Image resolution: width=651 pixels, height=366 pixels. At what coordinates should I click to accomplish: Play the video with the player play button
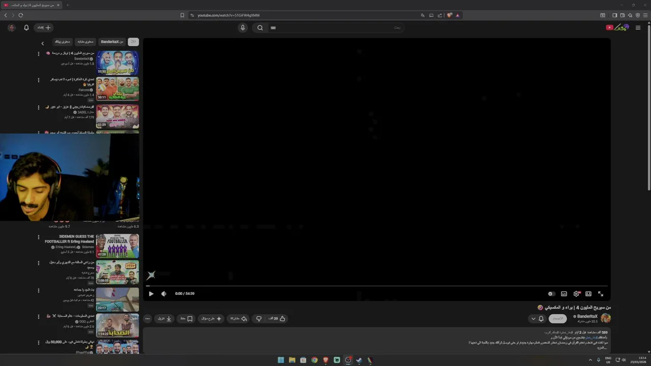(x=151, y=294)
